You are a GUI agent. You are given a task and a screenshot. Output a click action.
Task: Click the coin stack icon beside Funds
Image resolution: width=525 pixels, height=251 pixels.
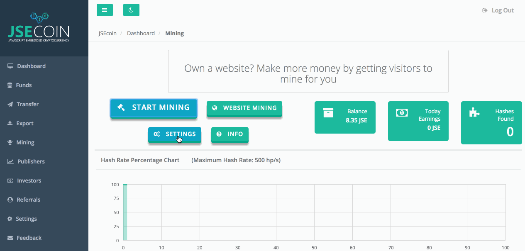(10, 85)
